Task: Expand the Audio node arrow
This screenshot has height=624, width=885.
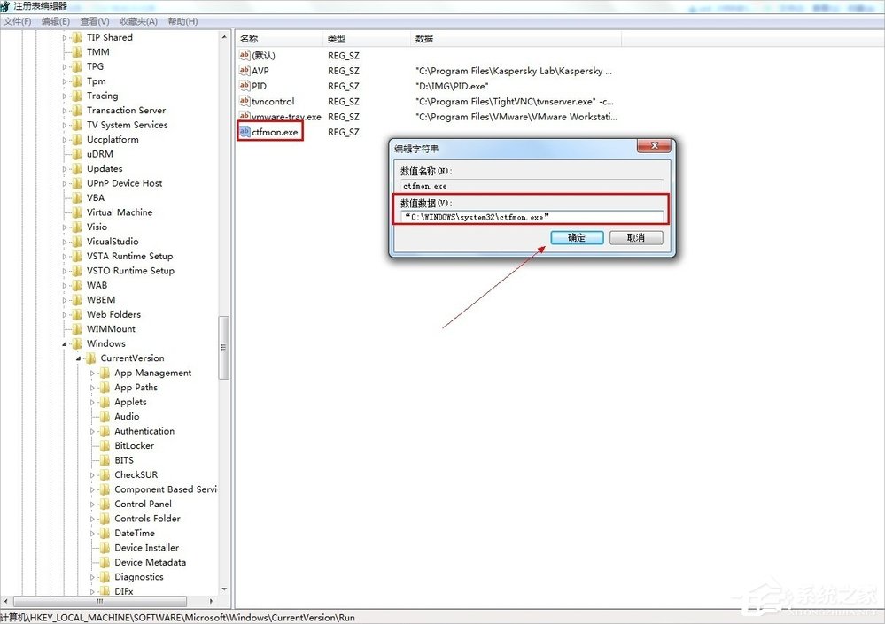Action: pos(93,416)
